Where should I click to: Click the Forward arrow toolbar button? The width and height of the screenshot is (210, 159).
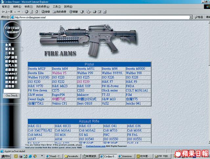(x=19, y=12)
